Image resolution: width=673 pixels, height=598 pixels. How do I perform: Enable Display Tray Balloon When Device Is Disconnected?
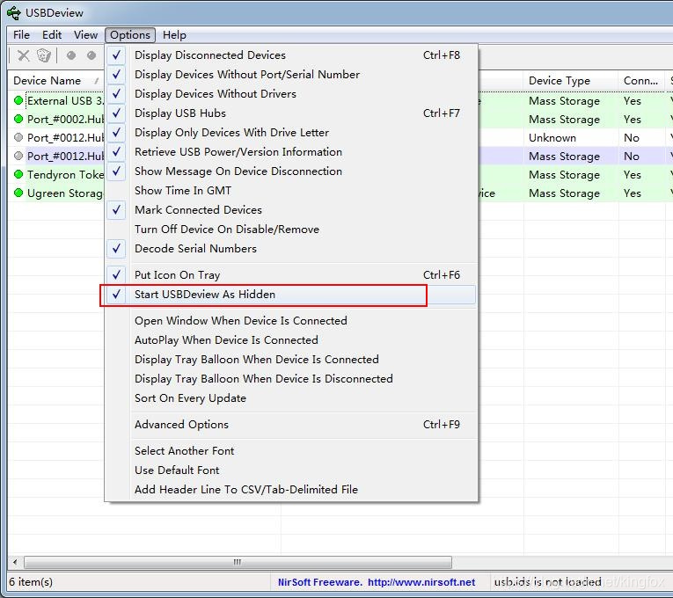(291, 379)
